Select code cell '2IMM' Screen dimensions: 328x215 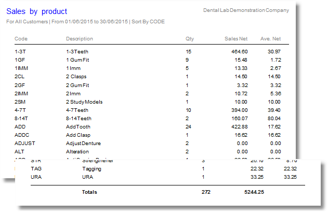click(21, 94)
